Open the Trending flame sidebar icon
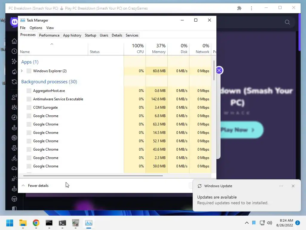This screenshot has height=230, width=306. pos(14,72)
